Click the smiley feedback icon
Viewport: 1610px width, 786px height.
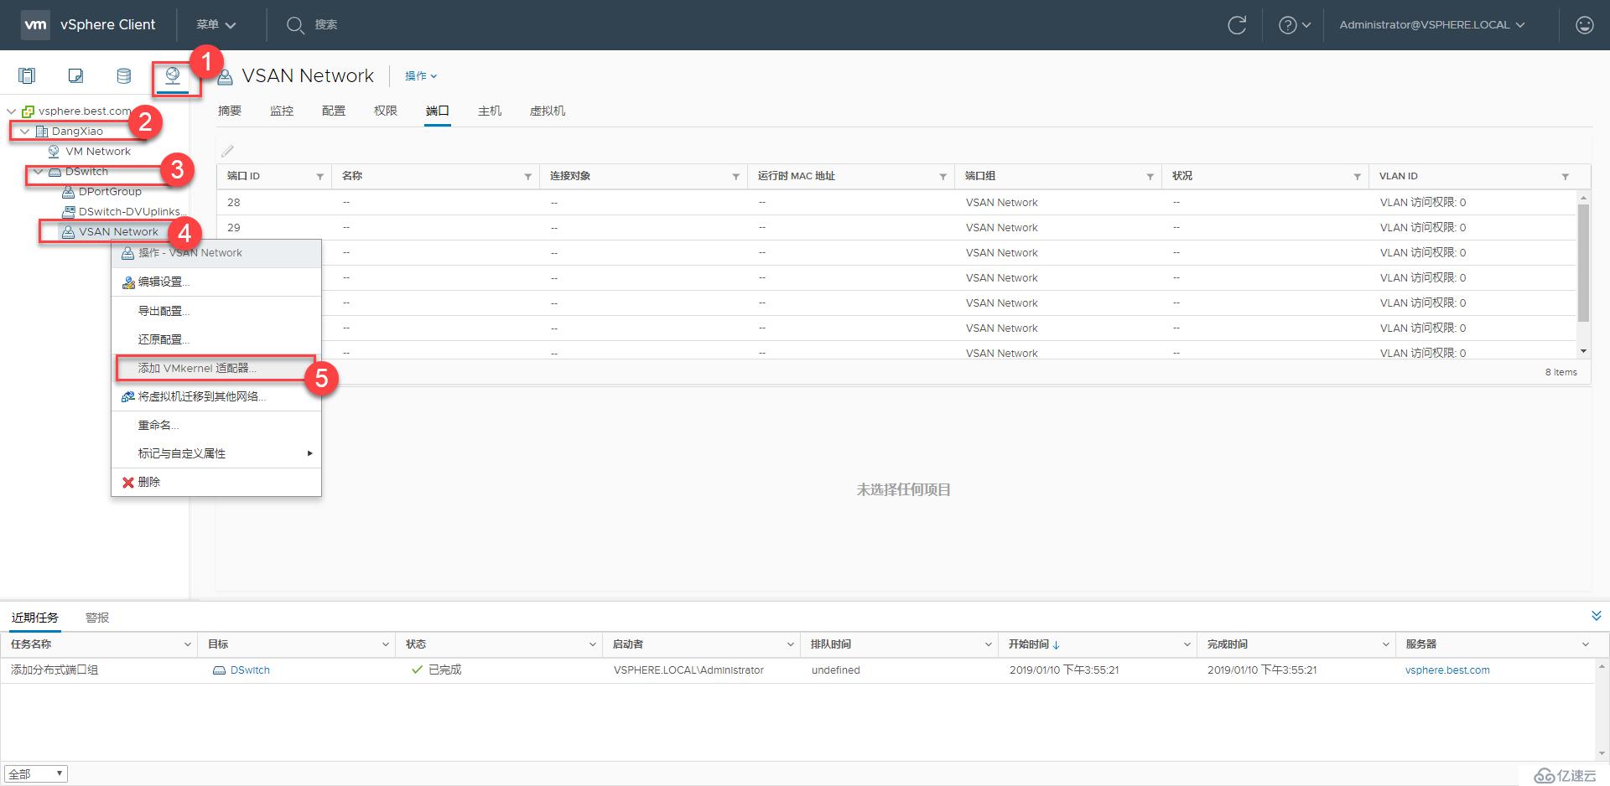point(1584,25)
